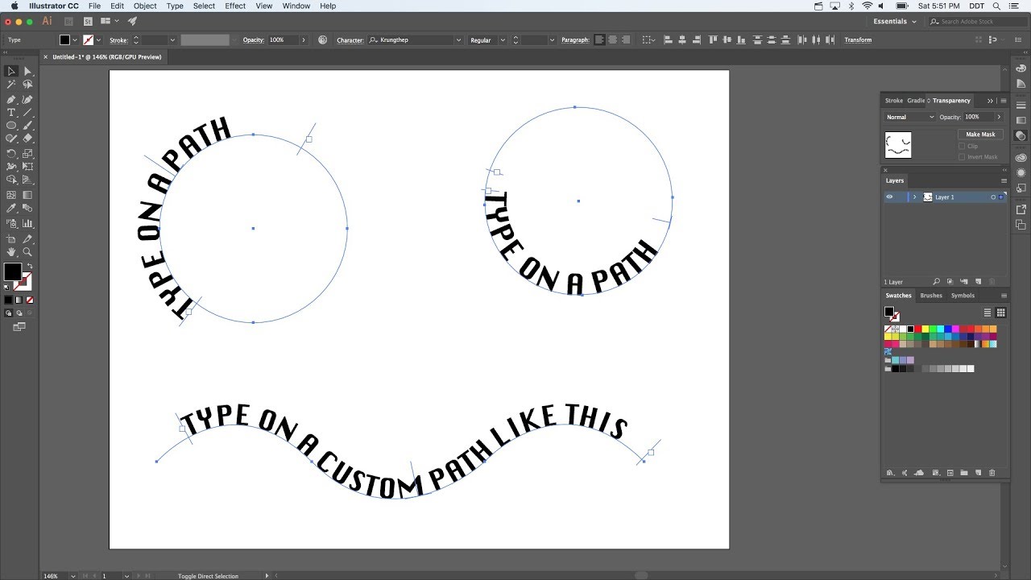Select the Lasso tool

coord(27,85)
